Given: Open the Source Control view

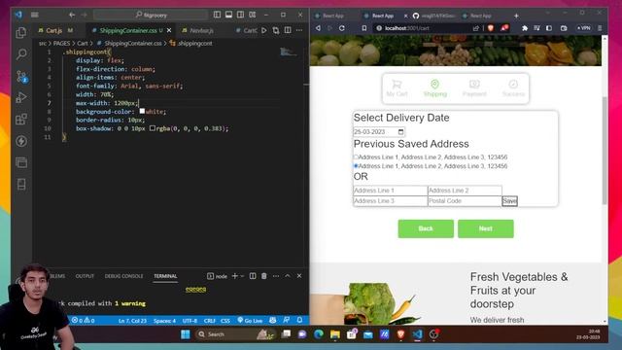Looking at the screenshot, I should tap(21, 76).
